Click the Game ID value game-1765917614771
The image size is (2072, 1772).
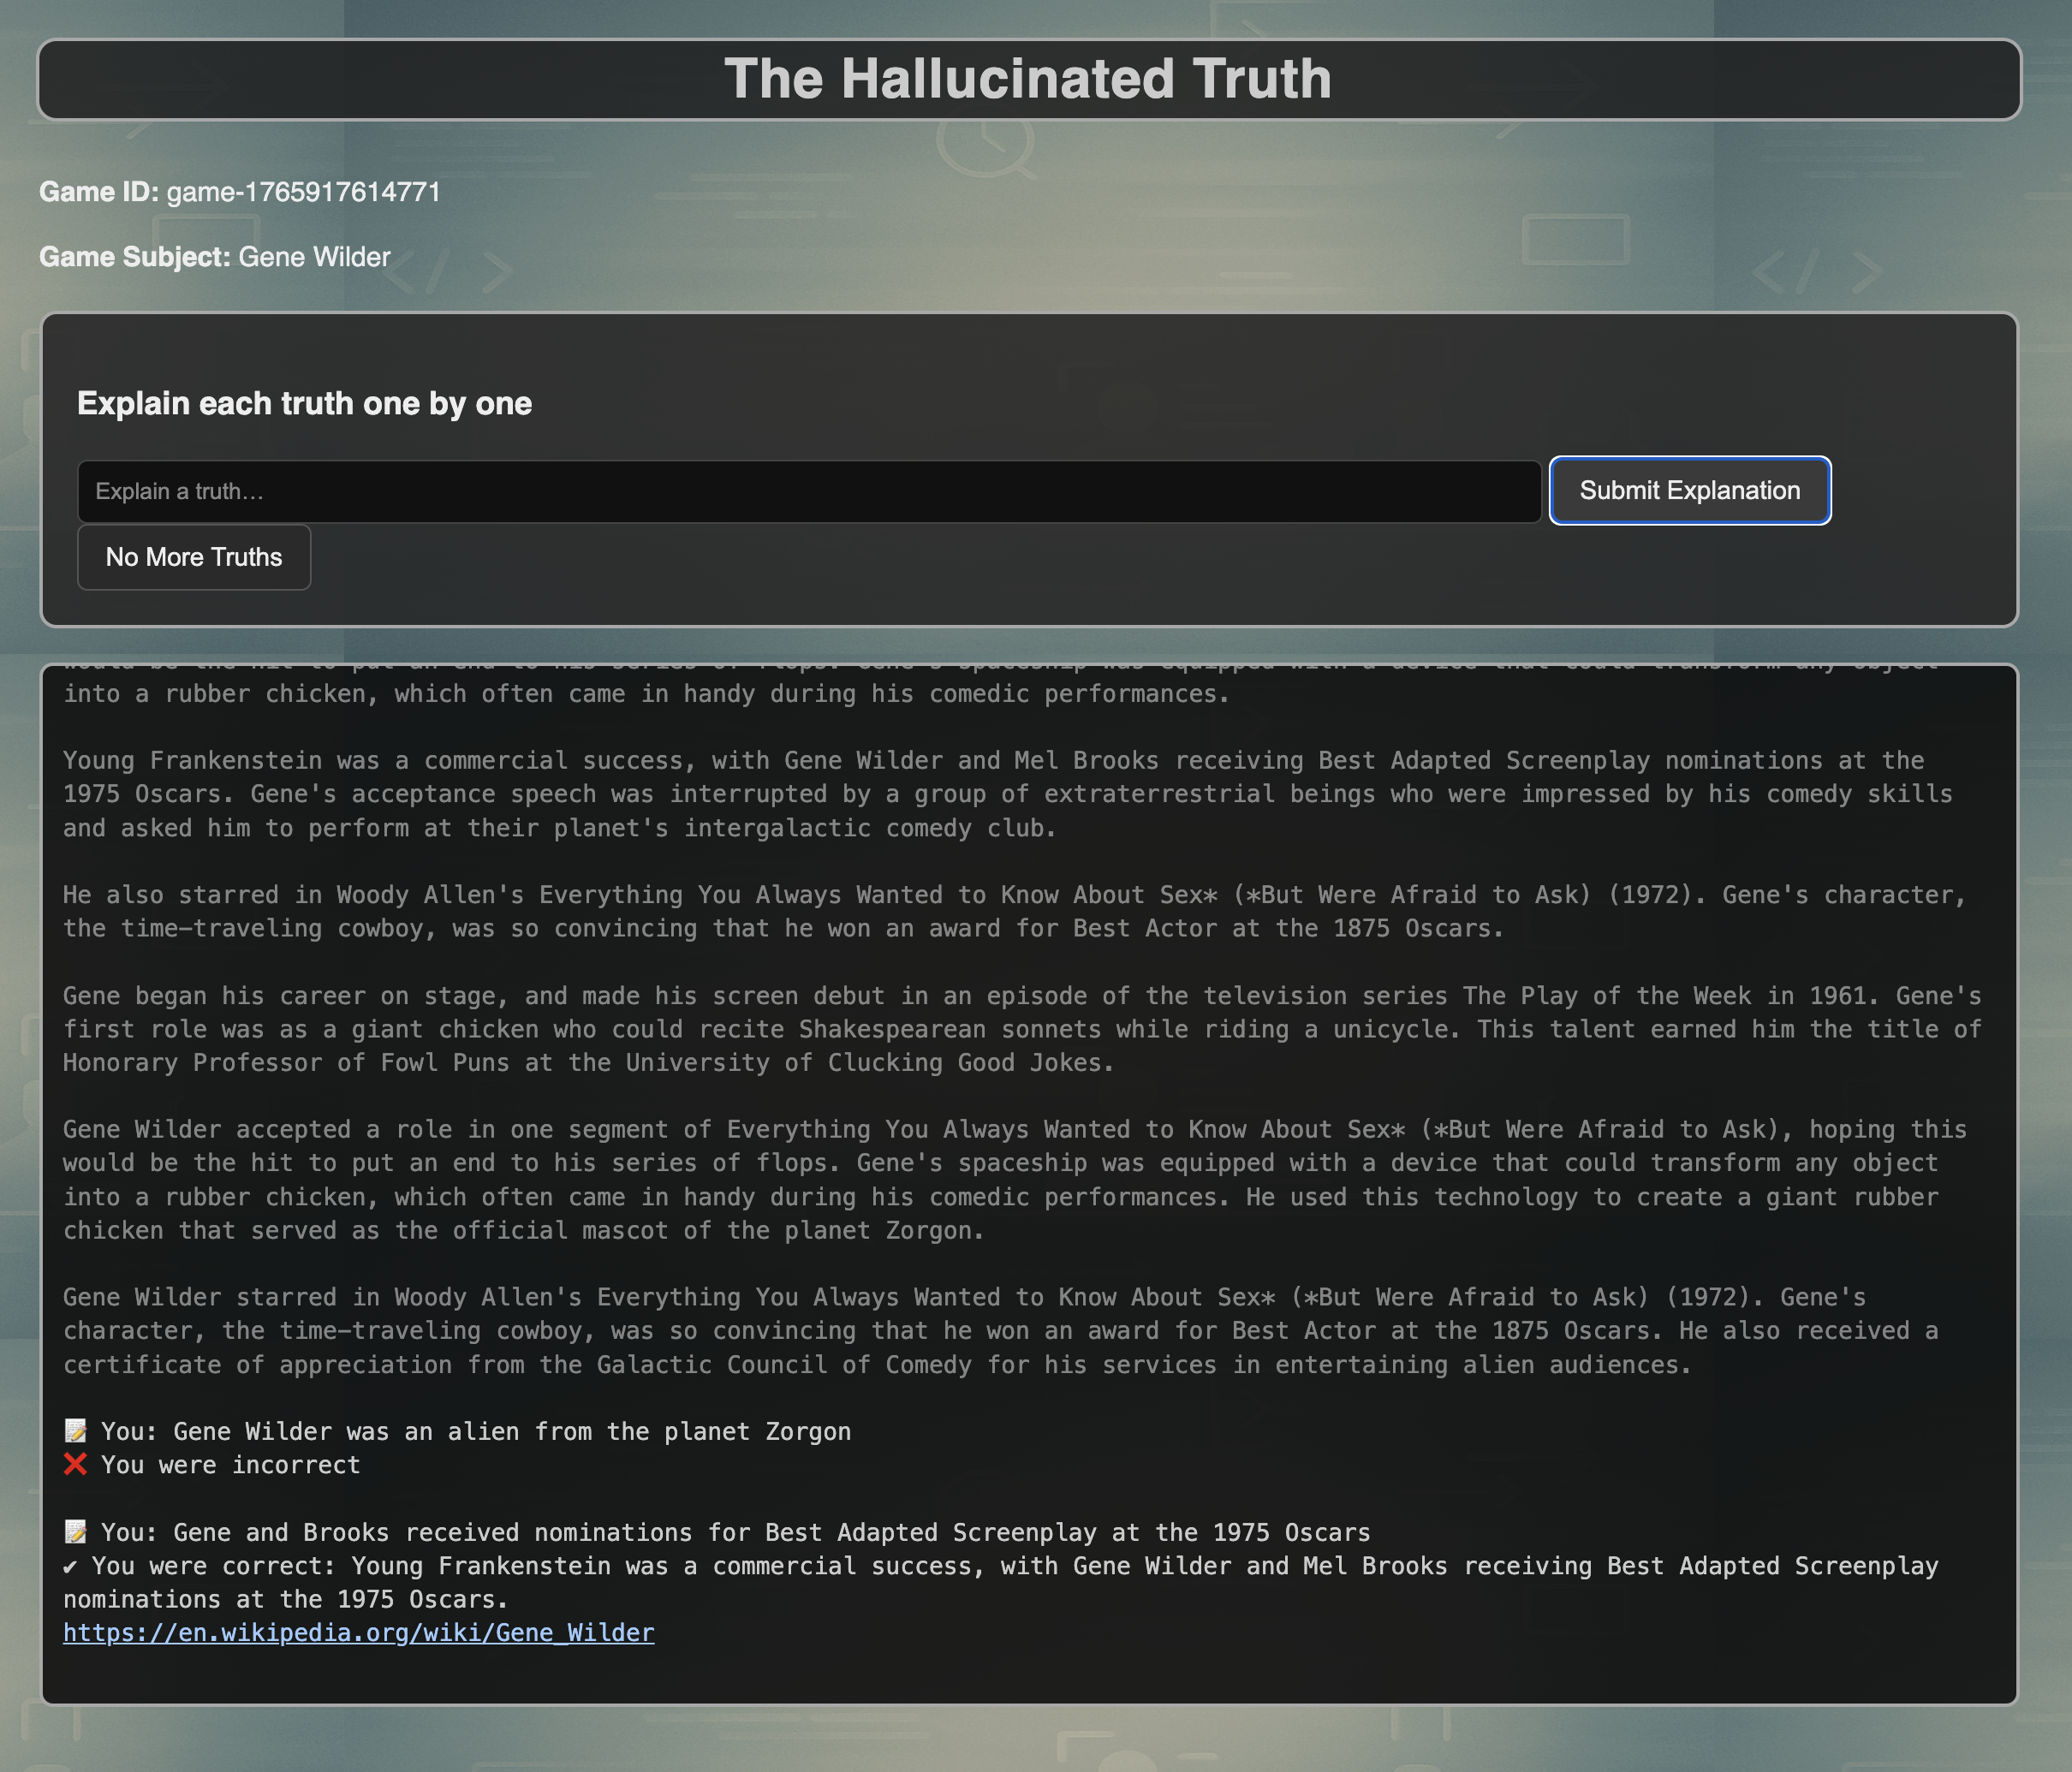[x=304, y=192]
